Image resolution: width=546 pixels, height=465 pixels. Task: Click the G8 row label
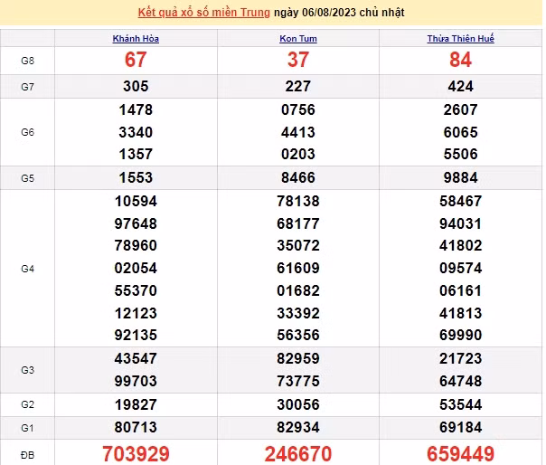click(x=27, y=60)
